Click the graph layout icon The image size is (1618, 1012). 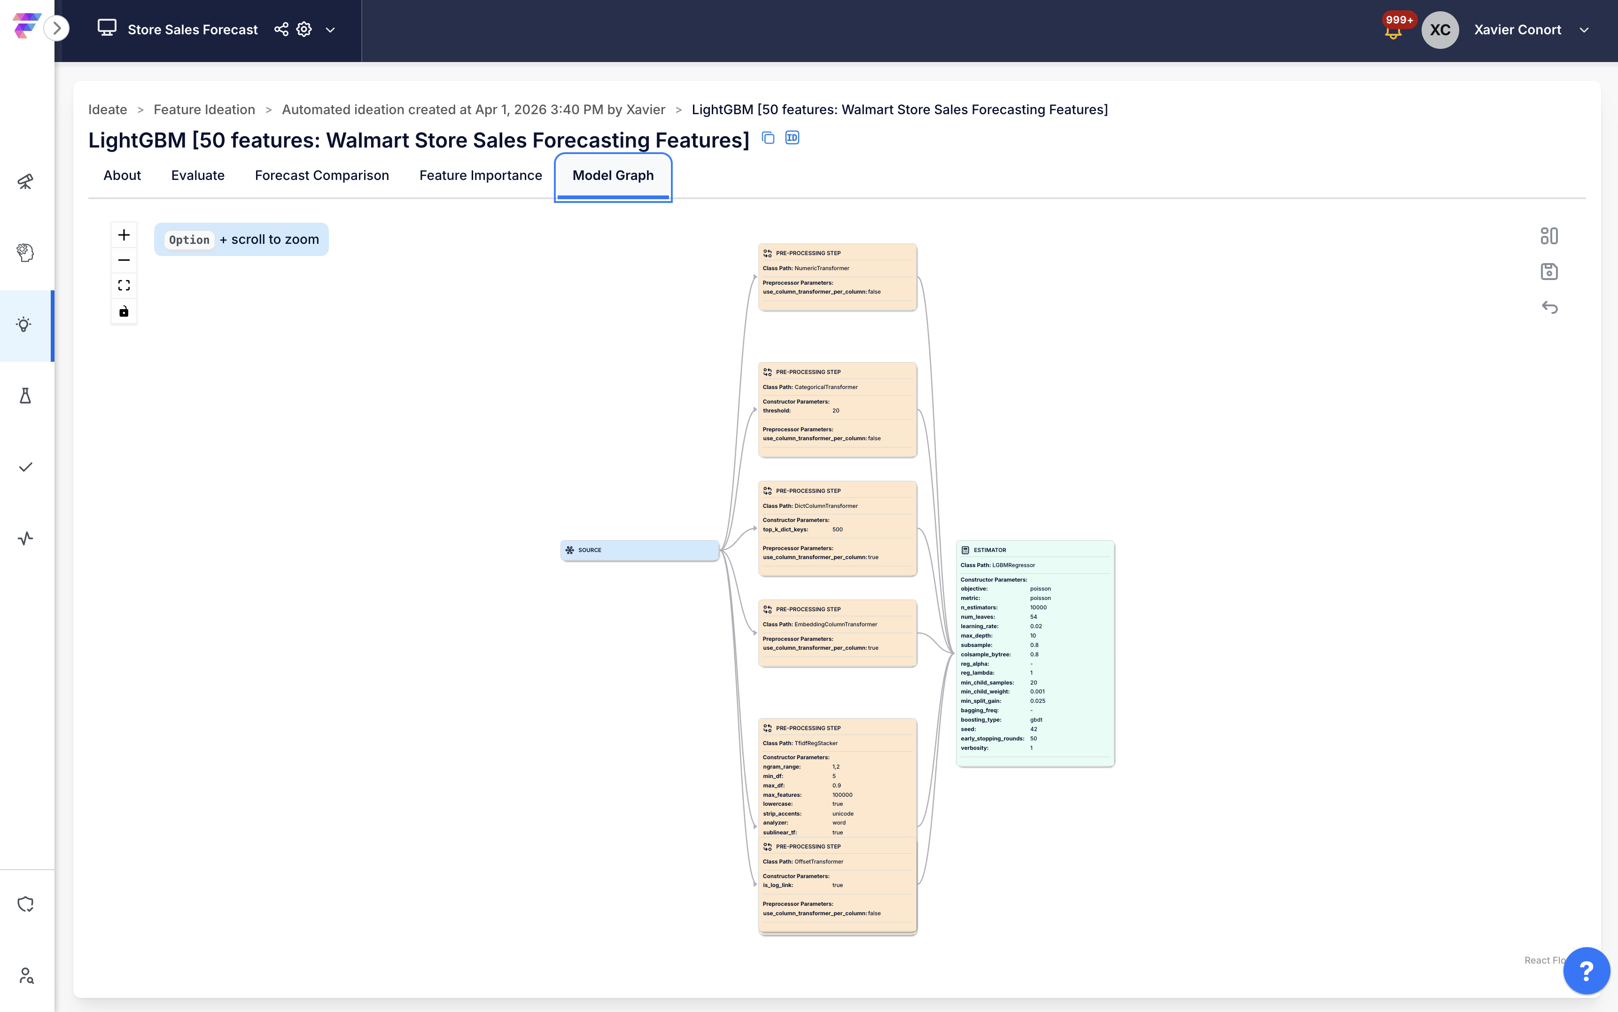[x=1548, y=235]
